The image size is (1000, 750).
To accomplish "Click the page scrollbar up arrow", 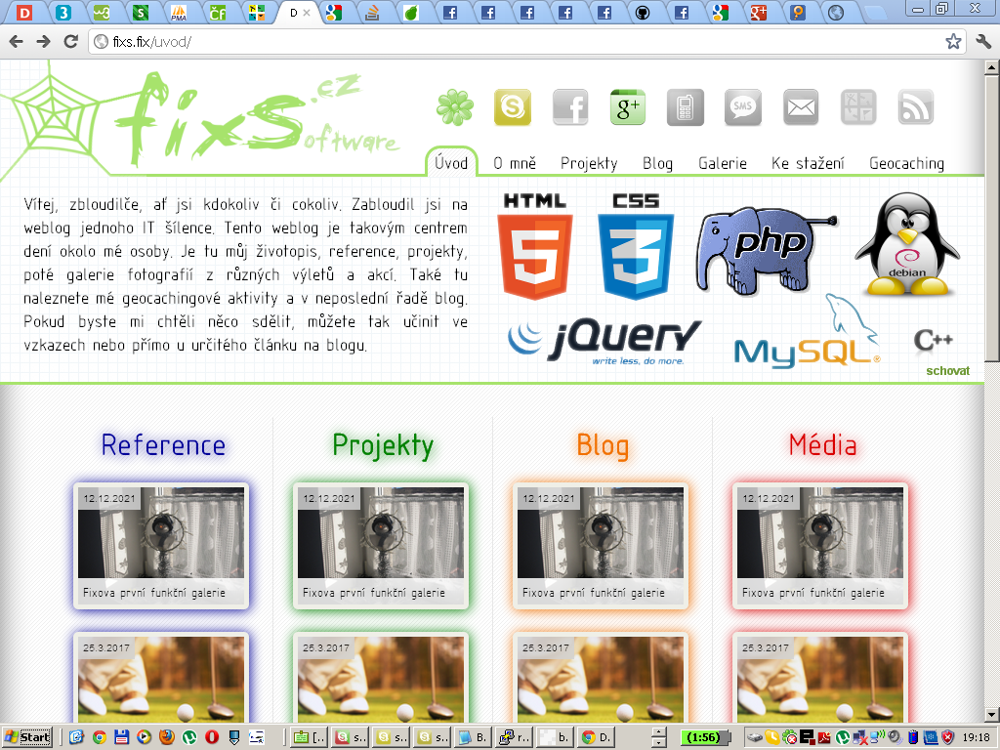I will point(992,67).
